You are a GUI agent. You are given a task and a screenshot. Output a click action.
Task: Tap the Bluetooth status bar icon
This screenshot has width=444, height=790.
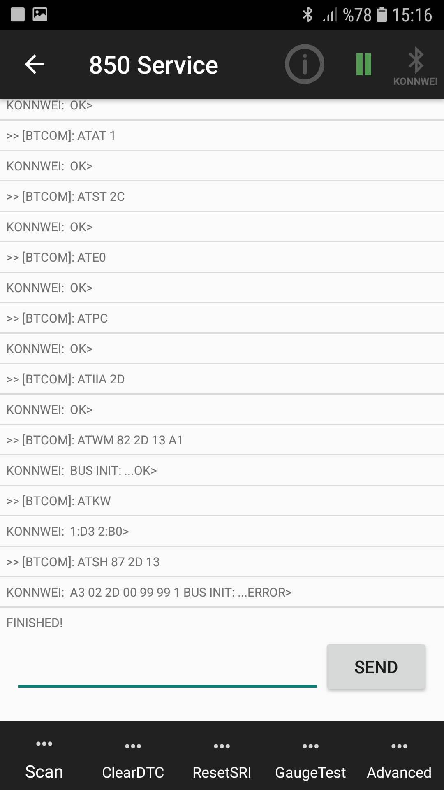click(x=307, y=15)
